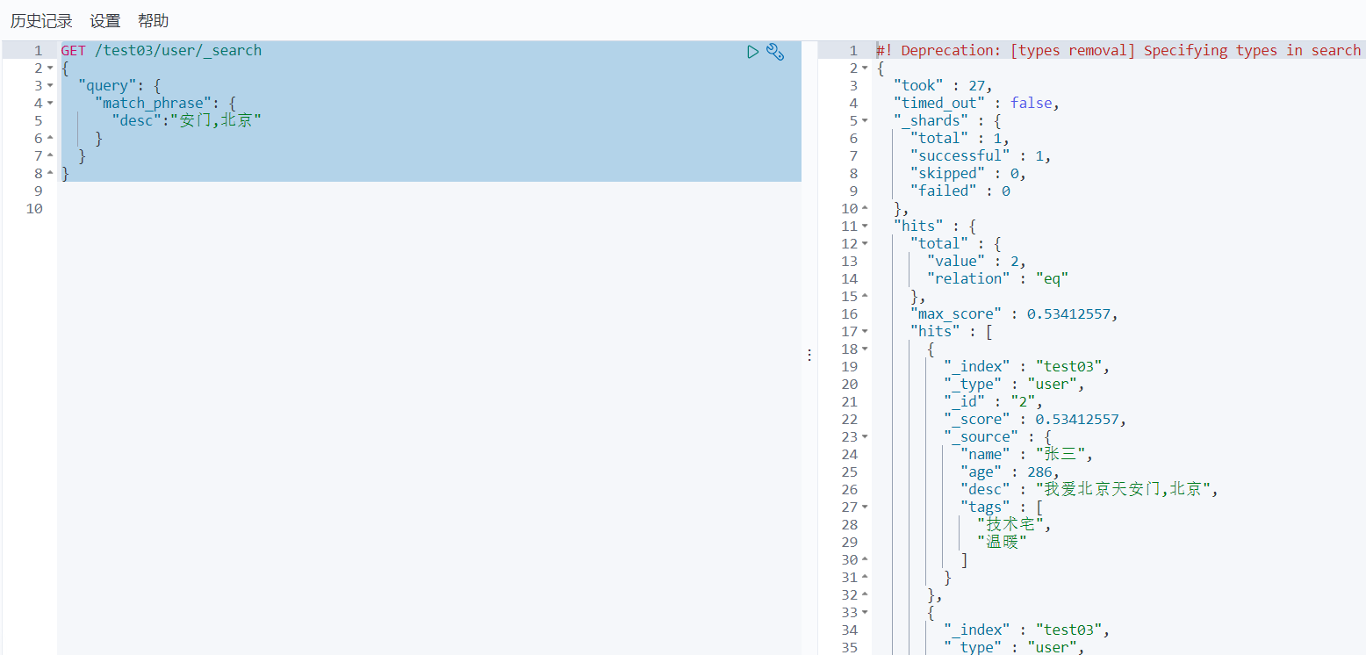Click the "_score" : 0.53412557 line
Screen dimensions: 1366x655
click(1035, 420)
